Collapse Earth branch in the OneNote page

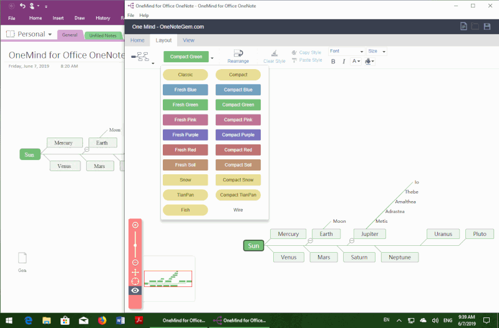coord(87,149)
